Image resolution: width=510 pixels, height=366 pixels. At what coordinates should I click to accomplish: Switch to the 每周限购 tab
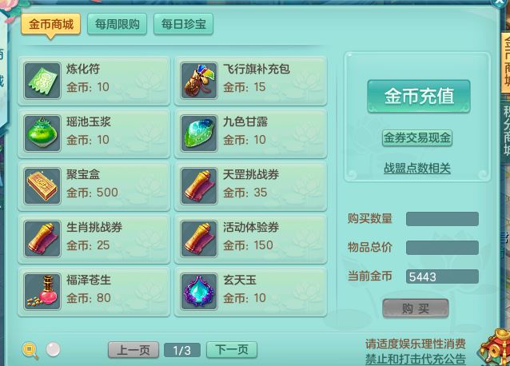[117, 24]
